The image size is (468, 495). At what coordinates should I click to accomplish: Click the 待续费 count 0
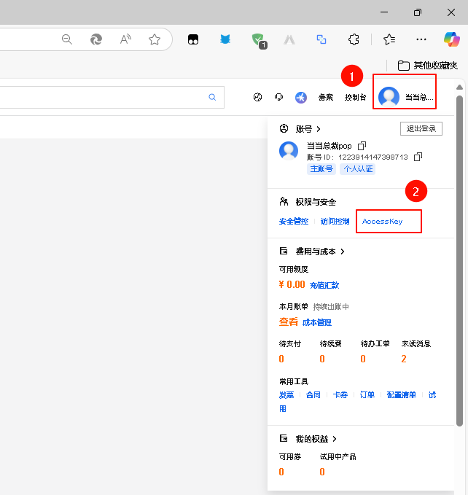pos(322,359)
